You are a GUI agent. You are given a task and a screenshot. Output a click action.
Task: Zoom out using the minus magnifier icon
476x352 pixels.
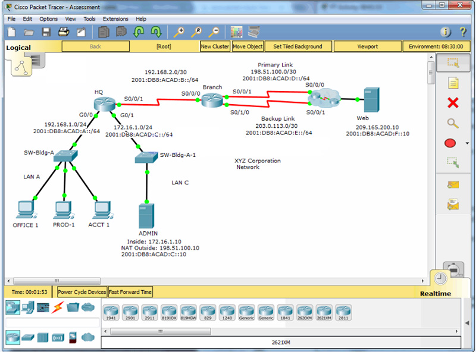214,32
